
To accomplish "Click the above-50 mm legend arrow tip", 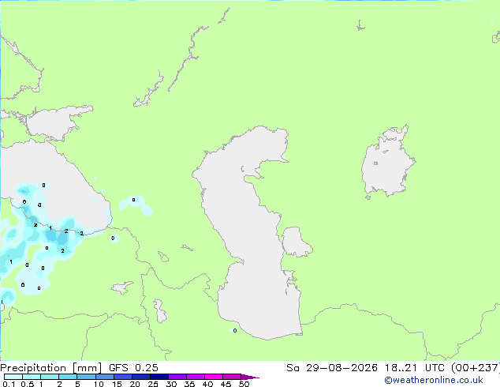I will [250, 377].
